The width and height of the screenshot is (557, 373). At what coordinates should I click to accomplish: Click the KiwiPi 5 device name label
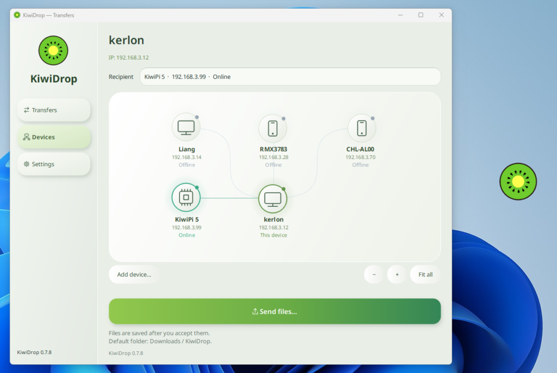(187, 219)
